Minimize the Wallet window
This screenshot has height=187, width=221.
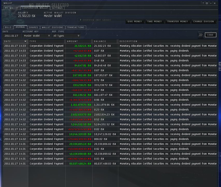[211, 3]
